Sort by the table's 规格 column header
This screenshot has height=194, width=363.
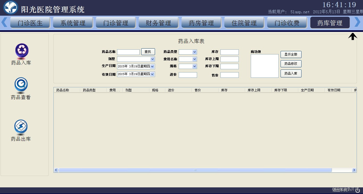(x=157, y=90)
